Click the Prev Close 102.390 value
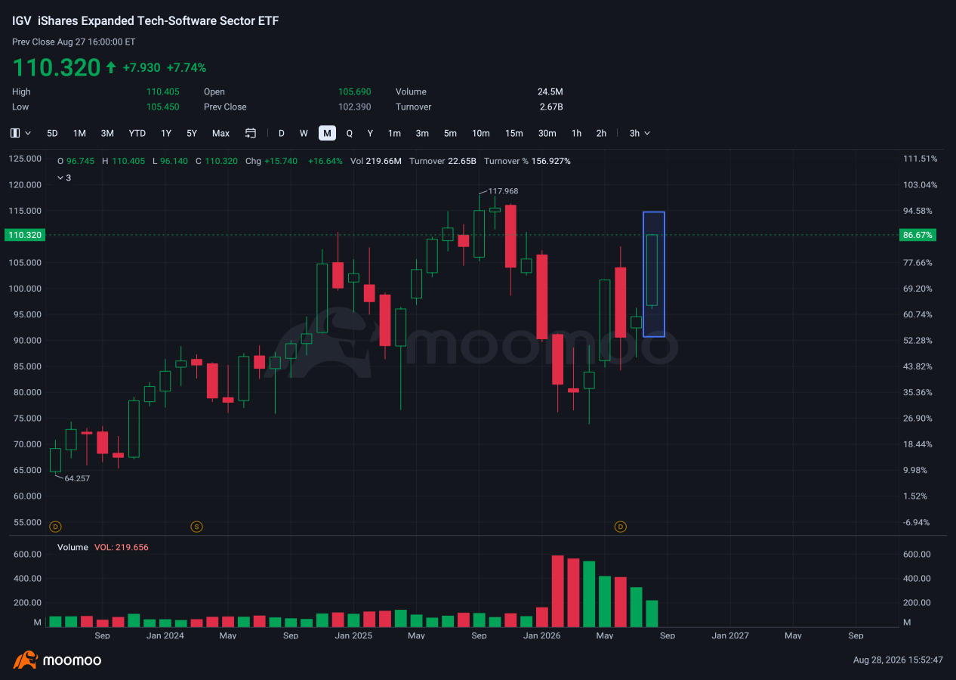Viewport: 956px width, 680px height. coord(354,107)
